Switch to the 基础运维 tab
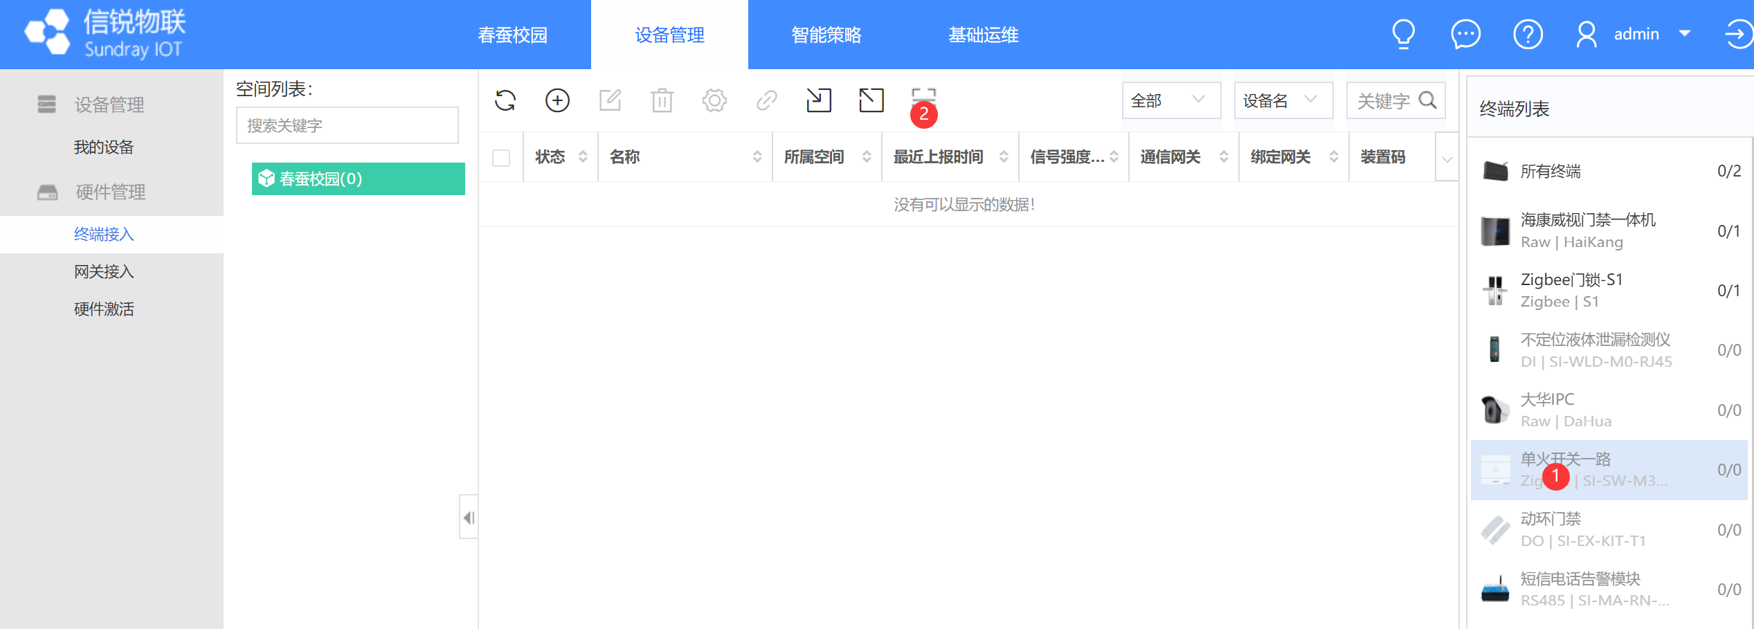 983,35
